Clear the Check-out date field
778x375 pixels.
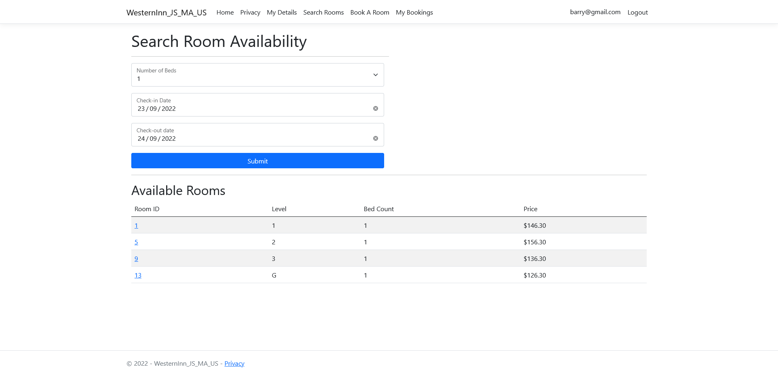point(376,138)
